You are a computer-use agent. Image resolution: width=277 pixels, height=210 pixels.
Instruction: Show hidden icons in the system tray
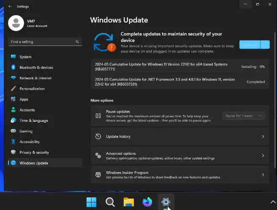point(273,202)
